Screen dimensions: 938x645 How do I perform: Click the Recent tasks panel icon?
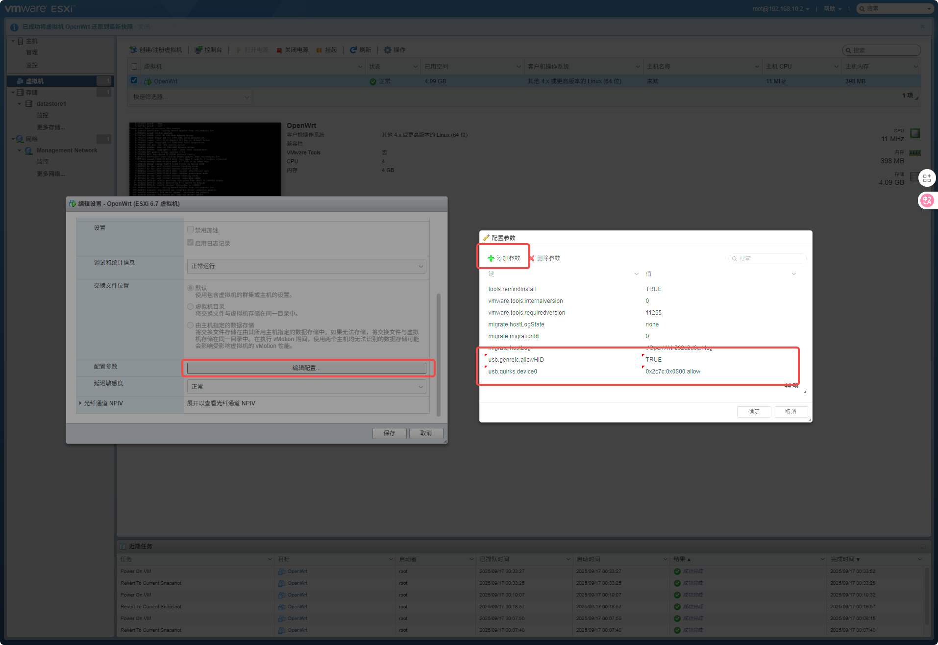click(x=123, y=546)
